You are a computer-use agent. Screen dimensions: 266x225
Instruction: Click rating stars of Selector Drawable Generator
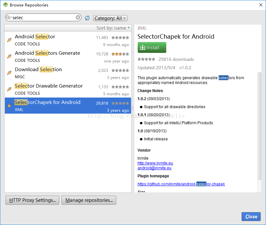tap(120, 87)
